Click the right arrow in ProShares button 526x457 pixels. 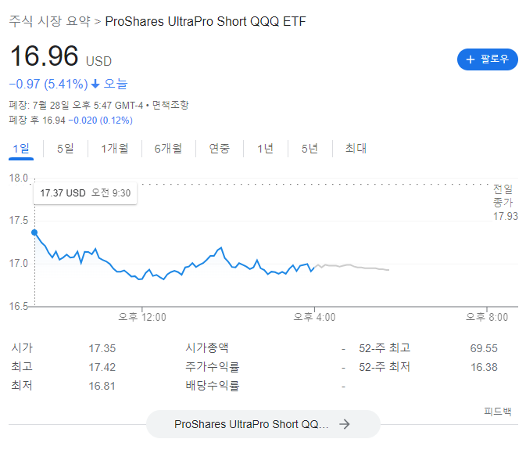click(345, 424)
